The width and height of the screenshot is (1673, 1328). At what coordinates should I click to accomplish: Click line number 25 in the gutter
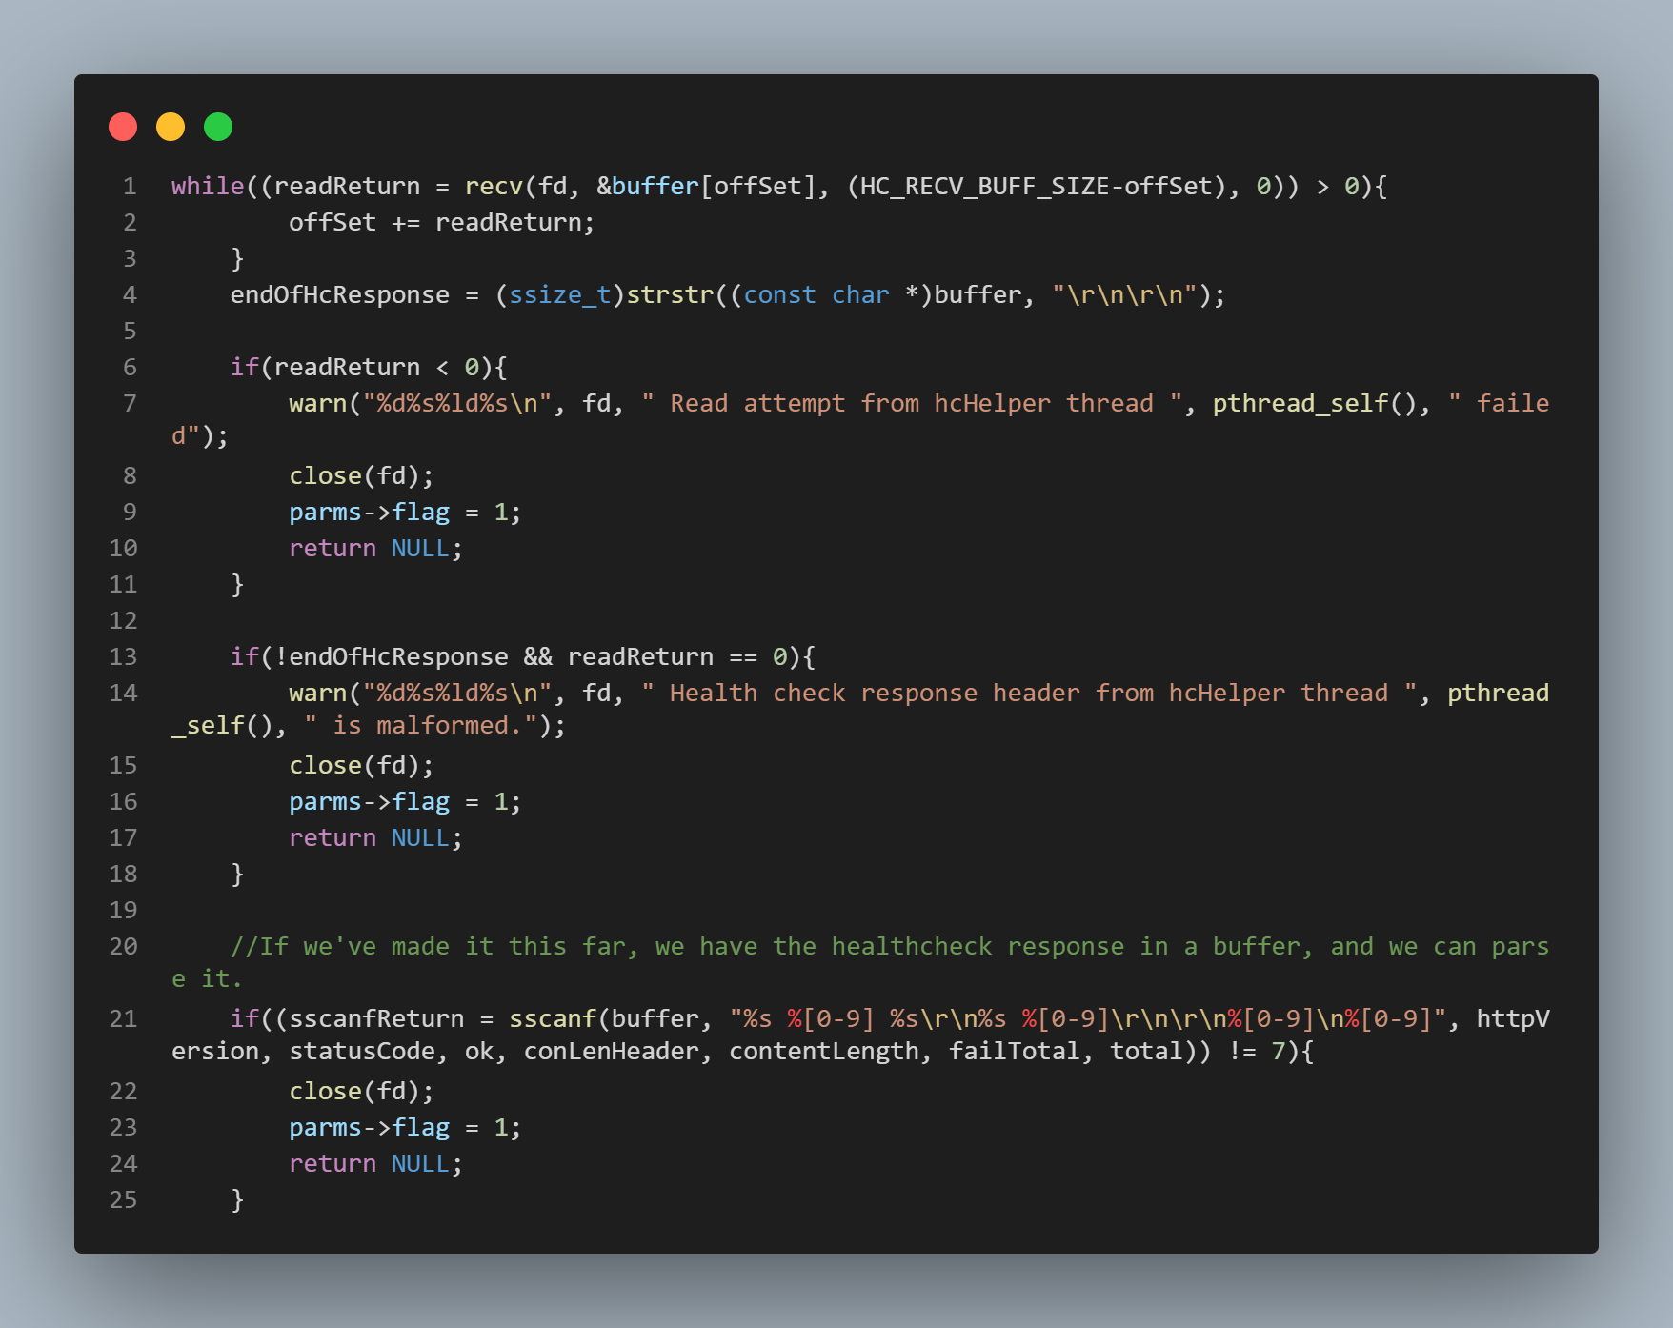click(123, 1199)
